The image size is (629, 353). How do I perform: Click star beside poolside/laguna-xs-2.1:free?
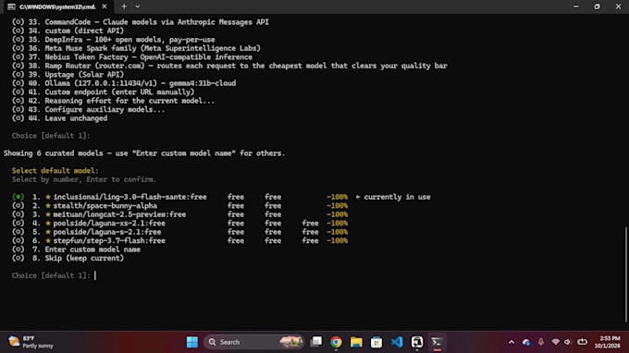pyautogui.click(x=48, y=224)
